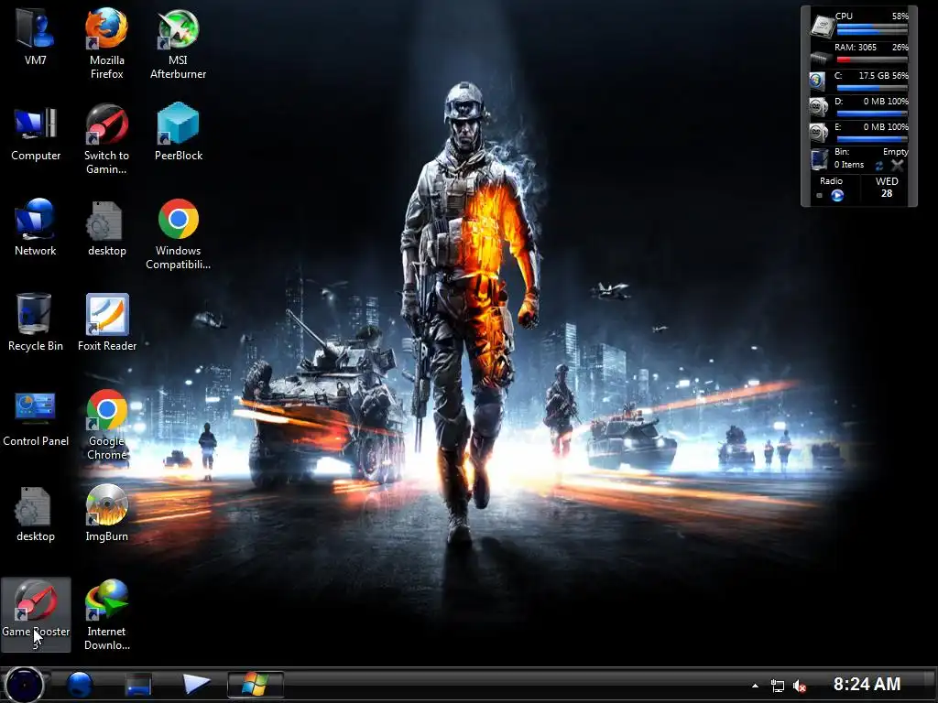The height and width of the screenshot is (703, 938).
Task: Open the Bin icon in the gadget
Action: tap(819, 159)
